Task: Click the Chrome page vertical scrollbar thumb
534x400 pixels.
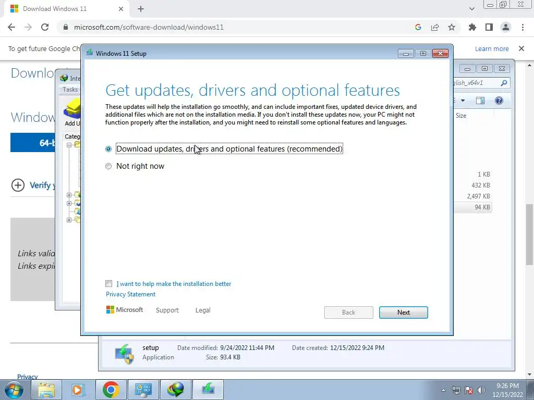Action: click(x=529, y=235)
